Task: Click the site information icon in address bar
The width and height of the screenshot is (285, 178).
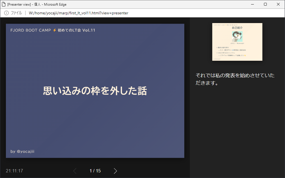Action: (x=6, y=13)
